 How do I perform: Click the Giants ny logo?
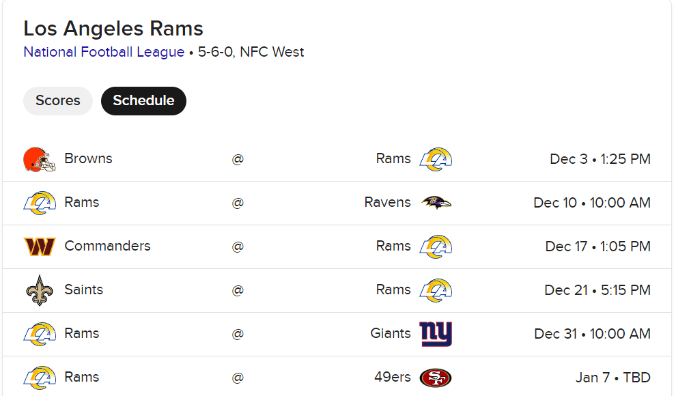pyautogui.click(x=436, y=334)
